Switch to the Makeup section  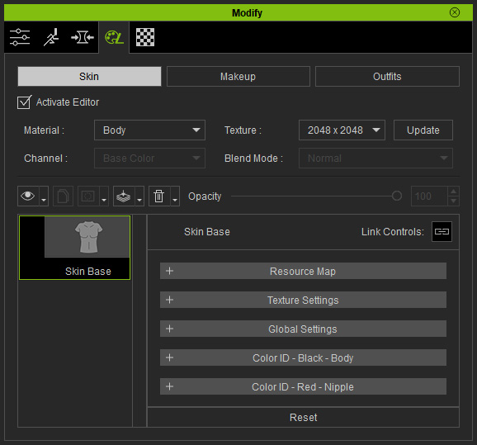(238, 77)
